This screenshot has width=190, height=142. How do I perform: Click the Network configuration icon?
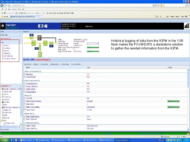pos(3,94)
